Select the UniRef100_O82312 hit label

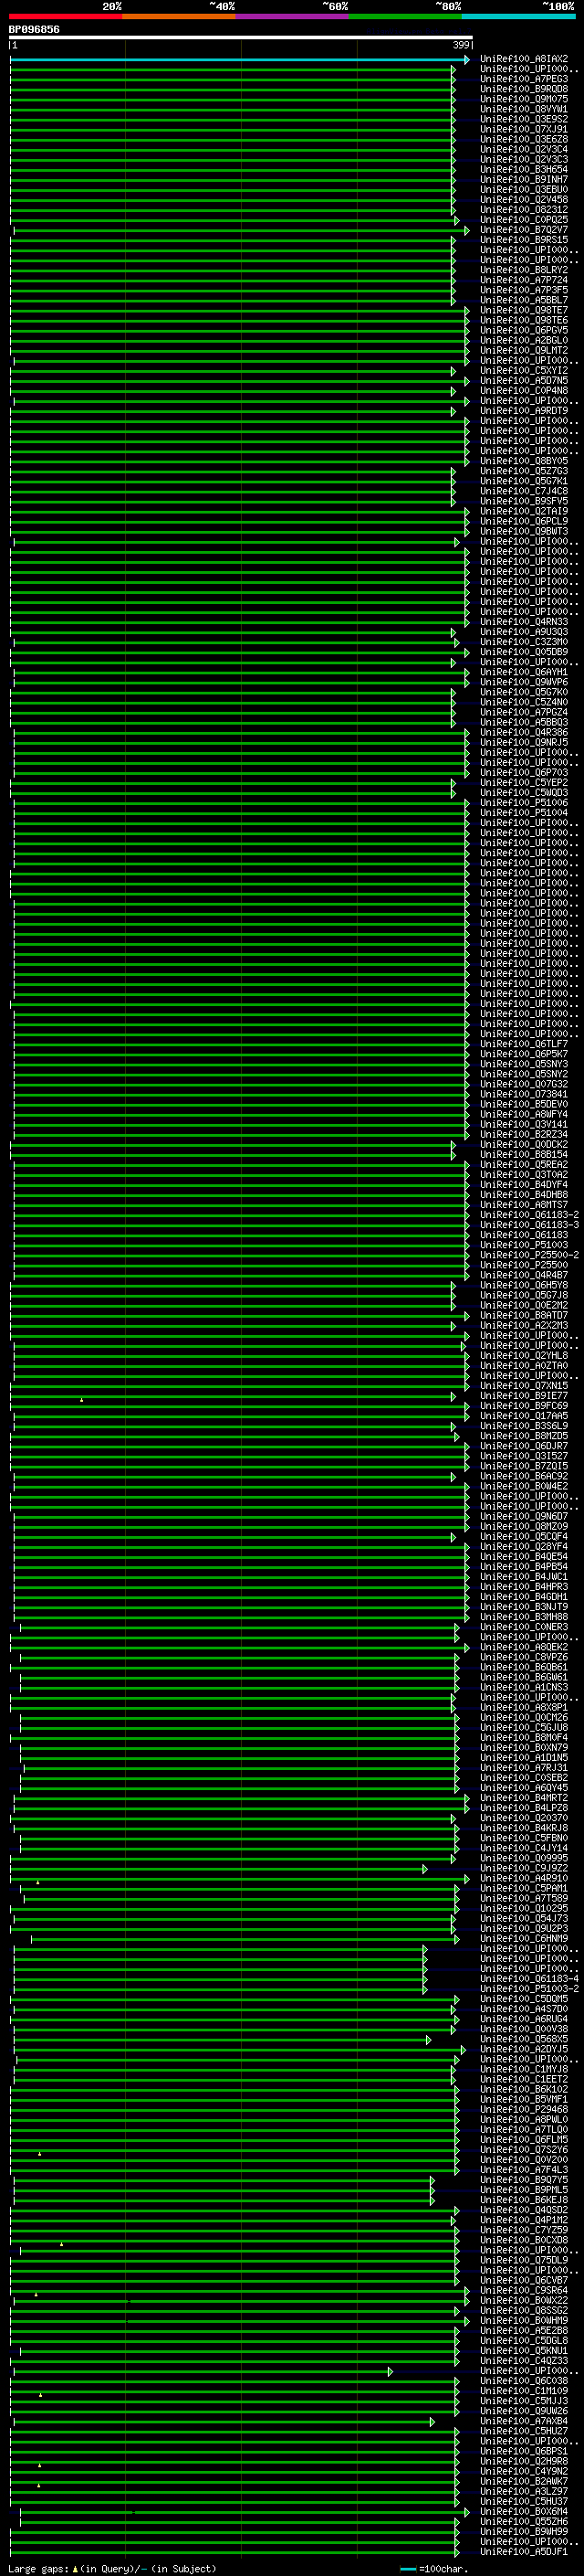524,210
